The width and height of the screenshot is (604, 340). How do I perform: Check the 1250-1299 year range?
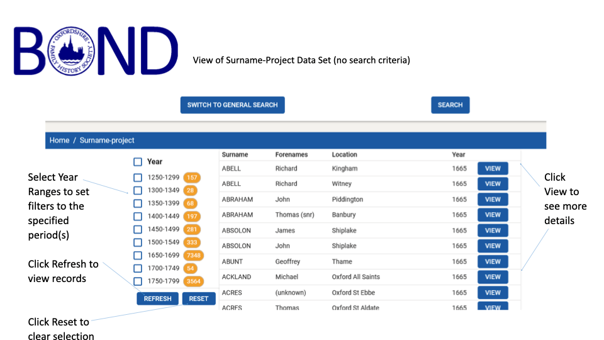pos(138,178)
